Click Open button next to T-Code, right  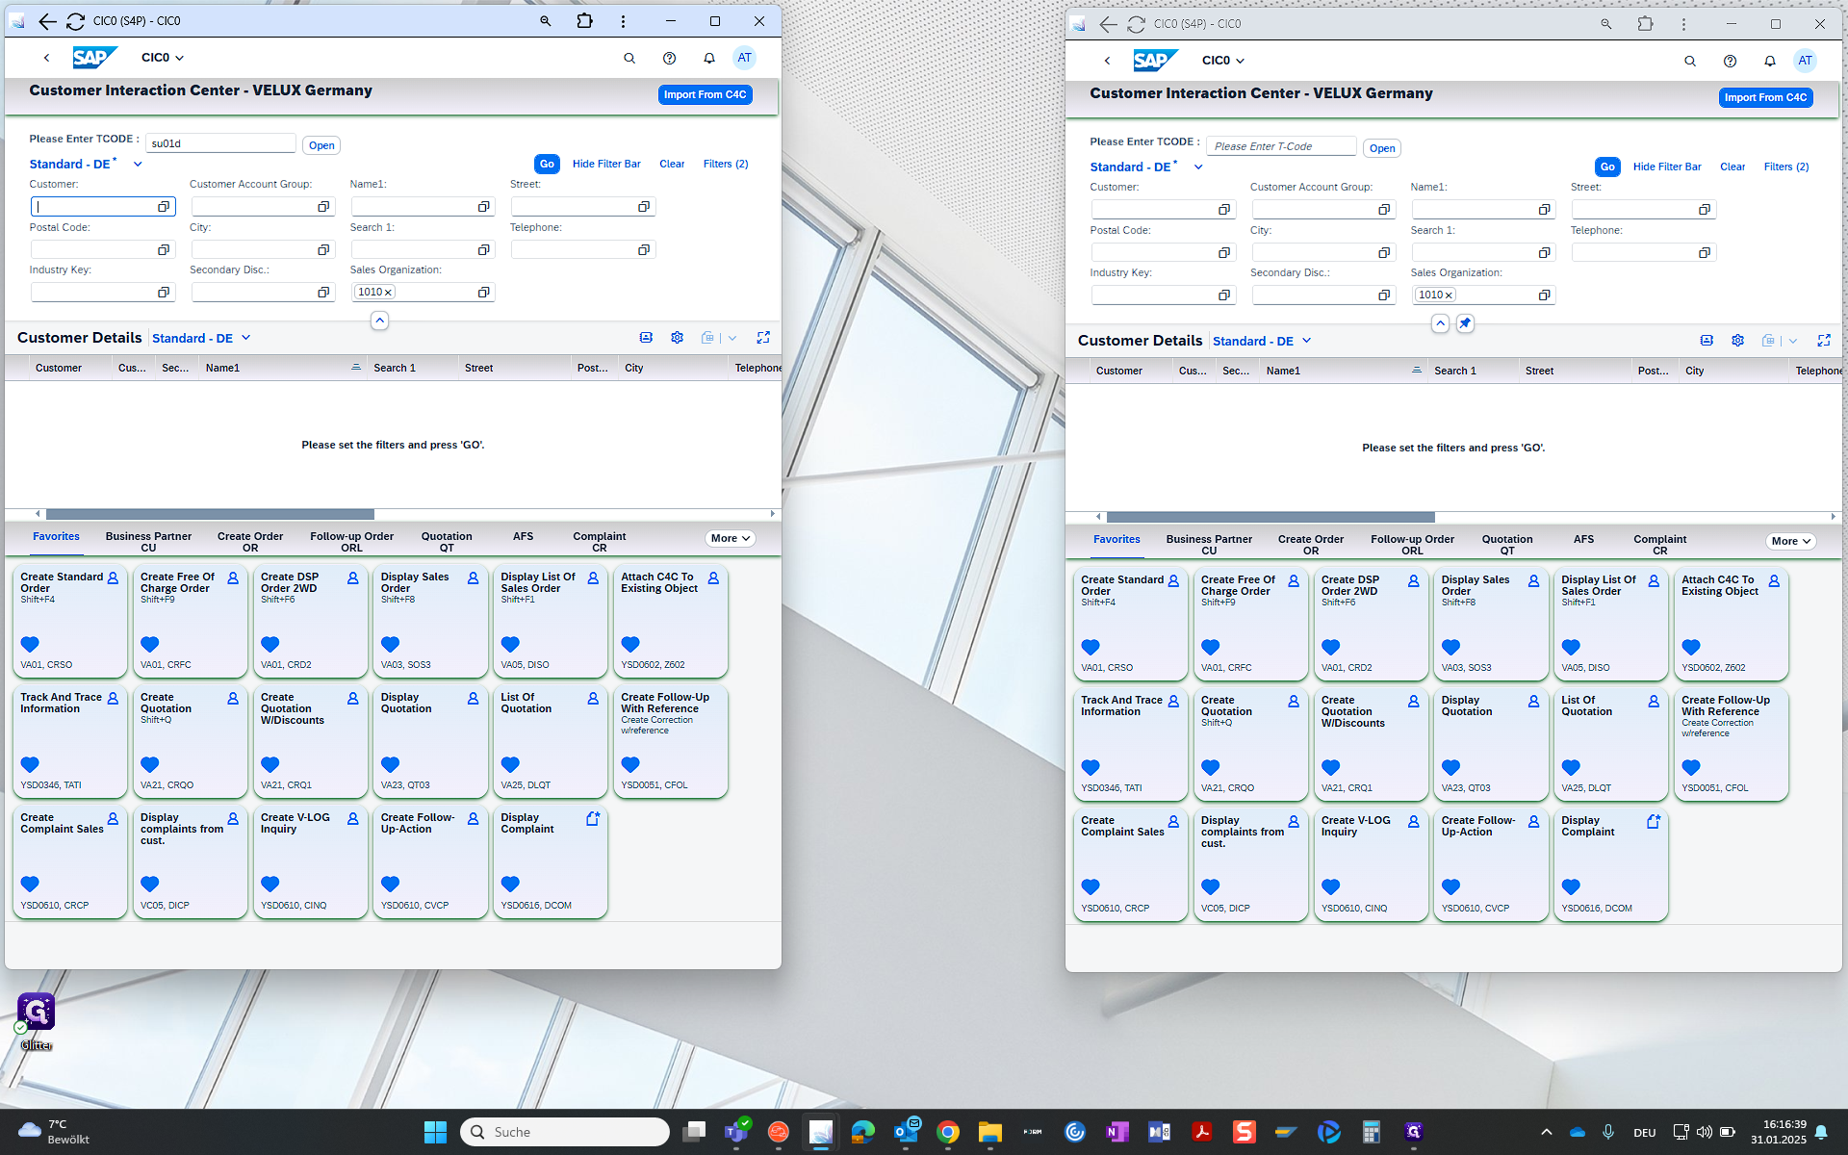click(x=1382, y=148)
